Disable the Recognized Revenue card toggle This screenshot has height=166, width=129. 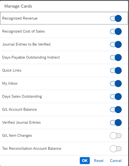(x=116, y=18)
